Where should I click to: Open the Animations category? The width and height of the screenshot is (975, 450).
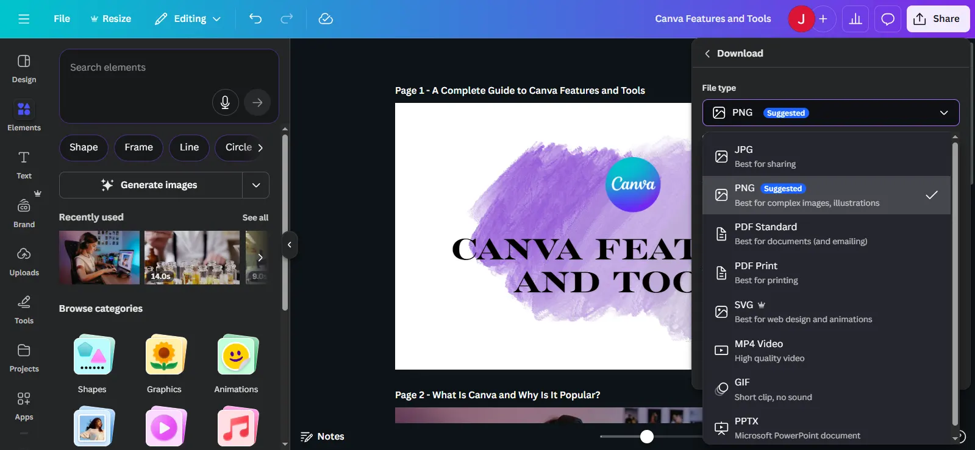pyautogui.click(x=236, y=364)
